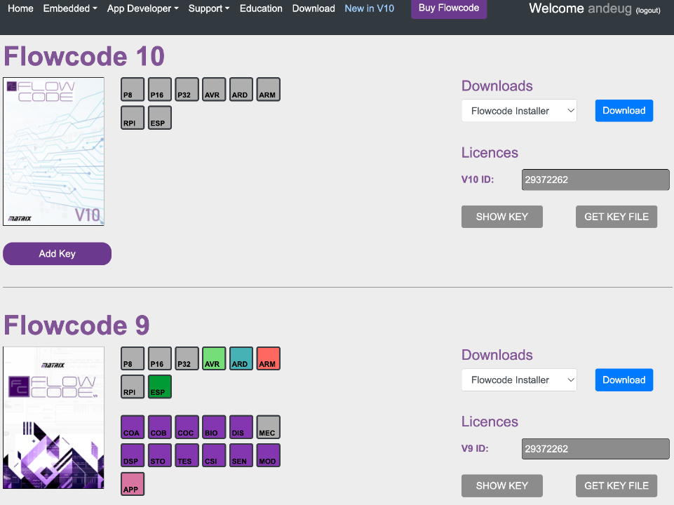Open New in V10 page

(369, 8)
